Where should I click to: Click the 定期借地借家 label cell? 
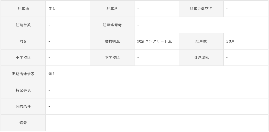23,74
